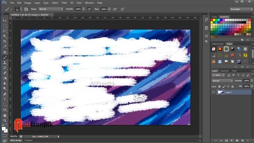The height and width of the screenshot is (143, 254).
Task: Switch to the Color tab
Action: coord(214,17)
